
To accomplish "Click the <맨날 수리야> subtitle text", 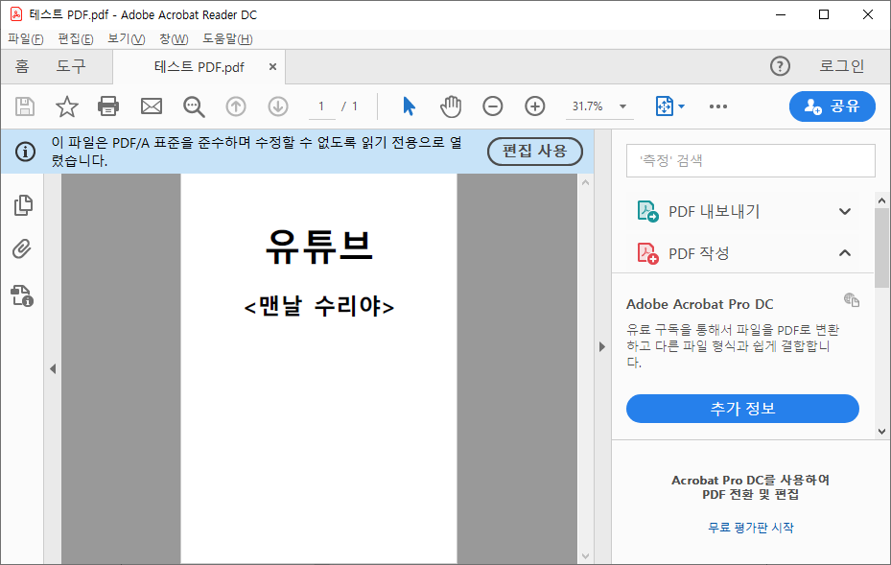I will click(x=318, y=307).
